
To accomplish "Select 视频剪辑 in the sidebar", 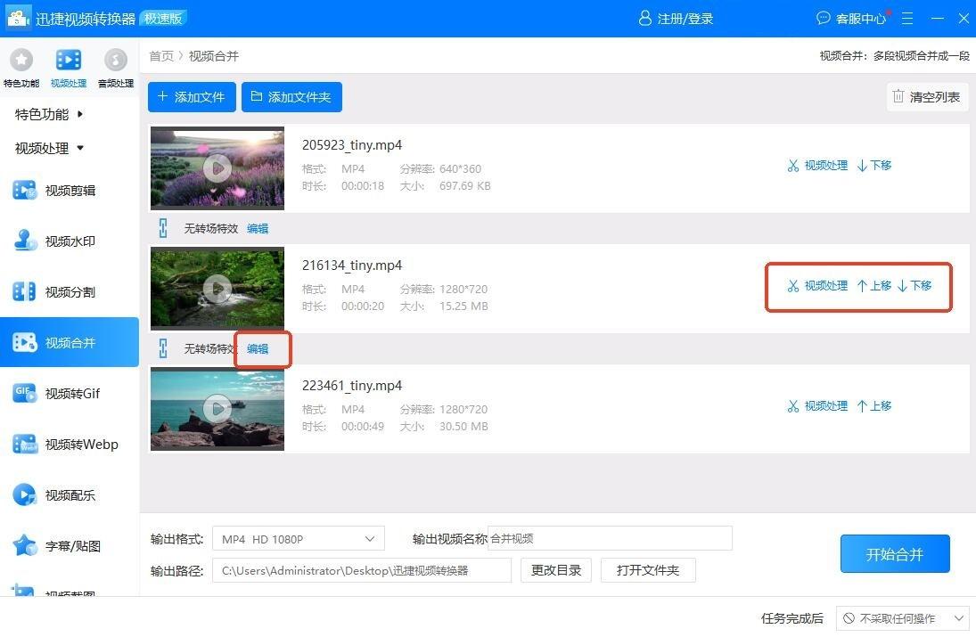I will [x=70, y=190].
